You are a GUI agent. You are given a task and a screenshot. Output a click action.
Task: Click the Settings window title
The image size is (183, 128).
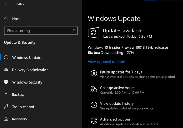pyautogui.click(x=21, y=4)
